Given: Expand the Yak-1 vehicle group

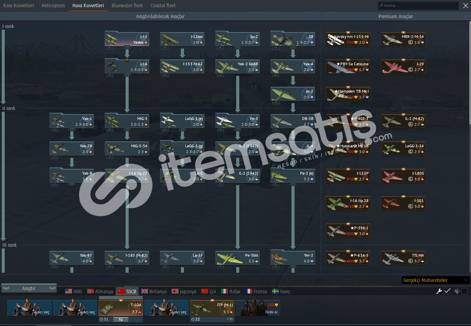Looking at the screenshot, I should tap(72, 130).
